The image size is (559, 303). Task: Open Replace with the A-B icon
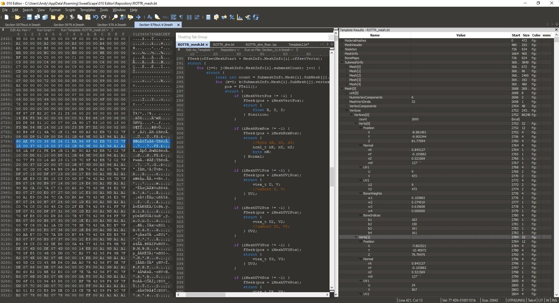coord(123,17)
